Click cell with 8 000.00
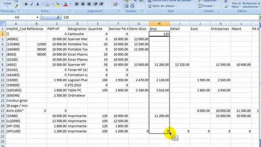Screen dimensions: 261x147 200,111
